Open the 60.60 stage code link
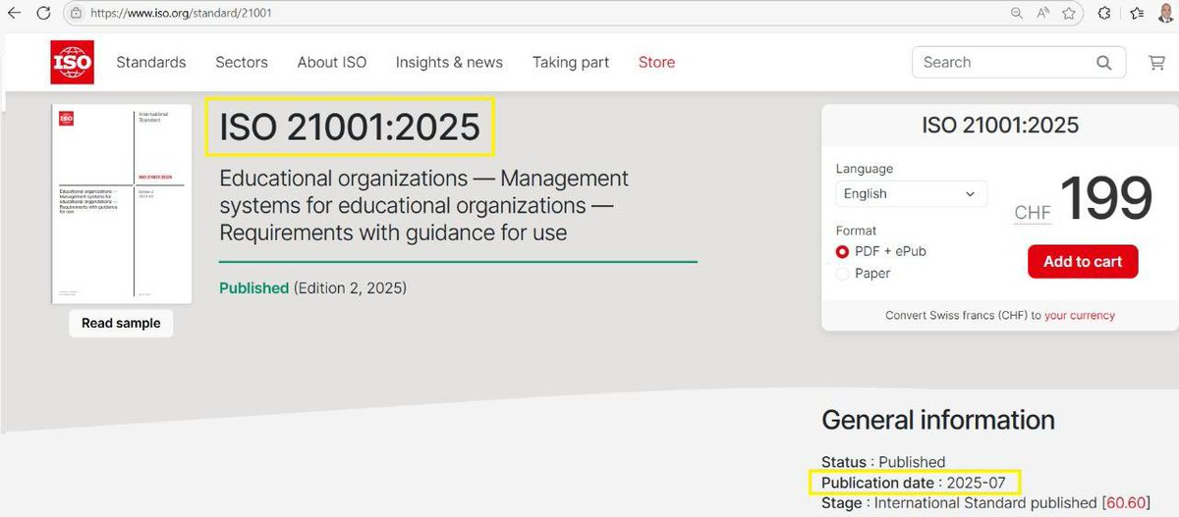The height and width of the screenshot is (517, 1179). pyautogui.click(x=1125, y=503)
